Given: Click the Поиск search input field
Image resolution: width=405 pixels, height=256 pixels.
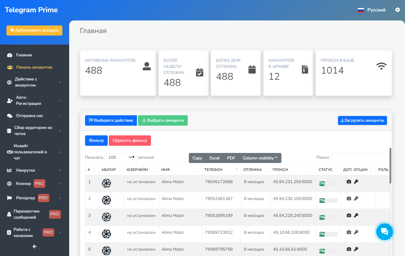Looking at the screenshot, I should (358, 158).
